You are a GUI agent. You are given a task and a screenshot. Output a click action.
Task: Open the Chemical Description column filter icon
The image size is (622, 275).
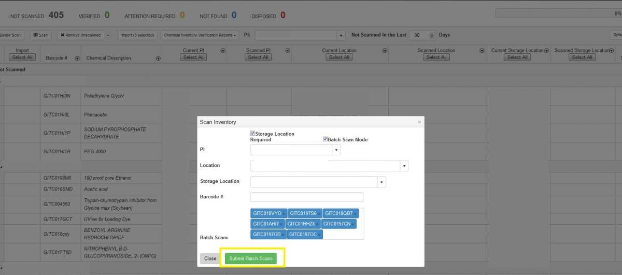[x=158, y=59]
